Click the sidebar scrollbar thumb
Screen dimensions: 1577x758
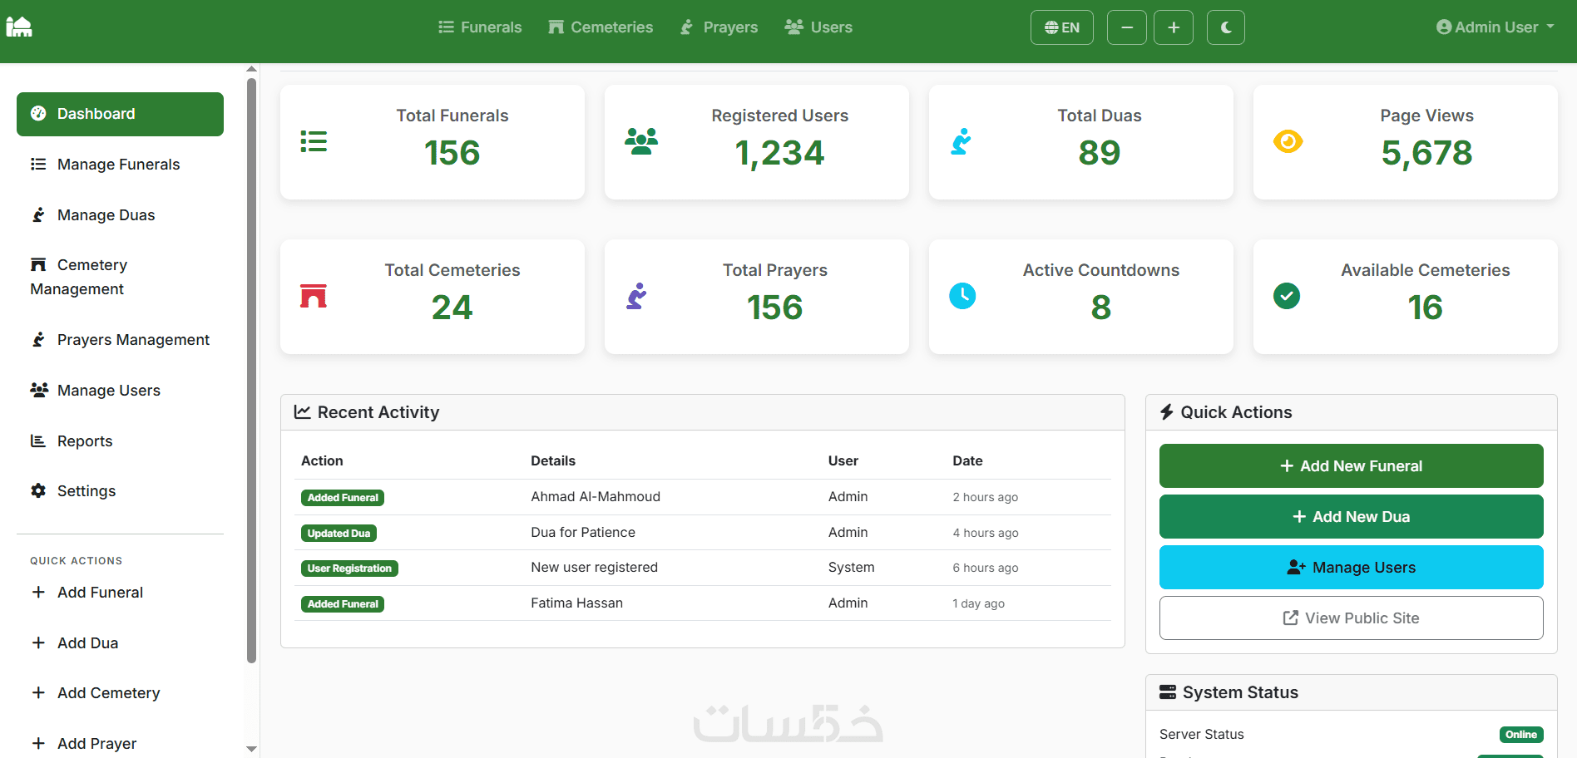[252, 370]
